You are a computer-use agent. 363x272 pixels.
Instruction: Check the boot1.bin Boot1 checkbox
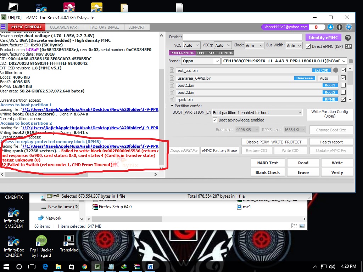(x=343, y=85)
